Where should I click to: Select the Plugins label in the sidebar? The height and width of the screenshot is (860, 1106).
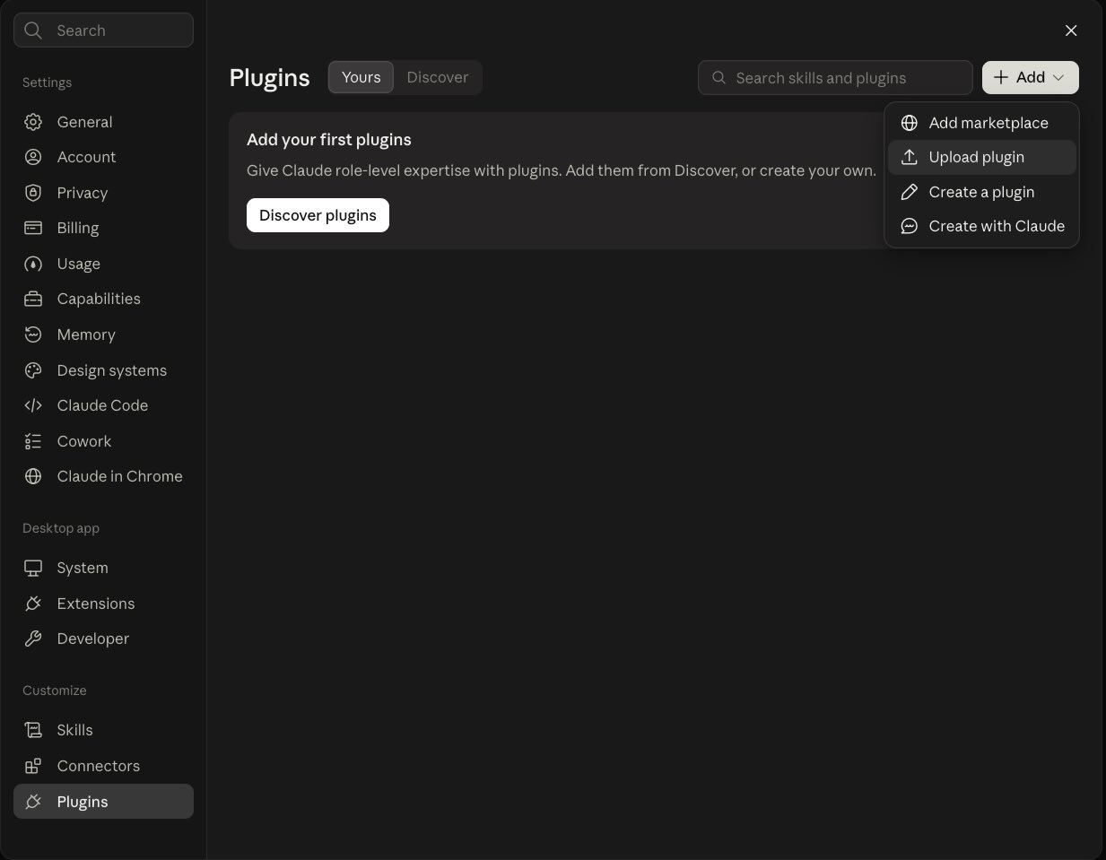pyautogui.click(x=83, y=802)
